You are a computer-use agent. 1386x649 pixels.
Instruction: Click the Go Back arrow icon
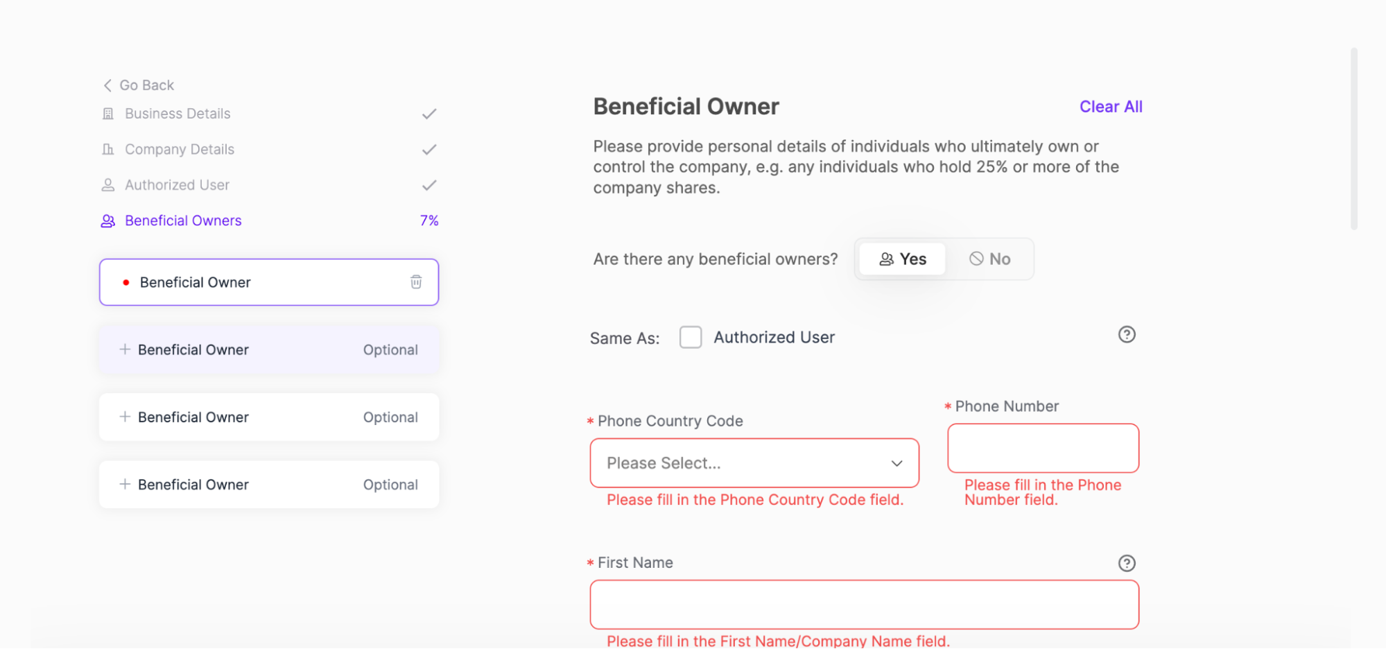[107, 85]
